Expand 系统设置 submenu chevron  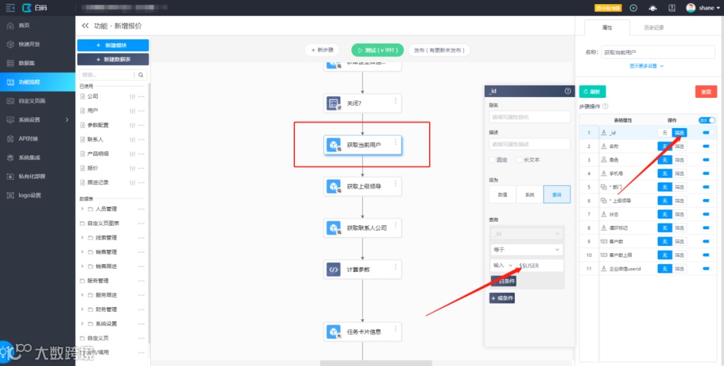67,120
